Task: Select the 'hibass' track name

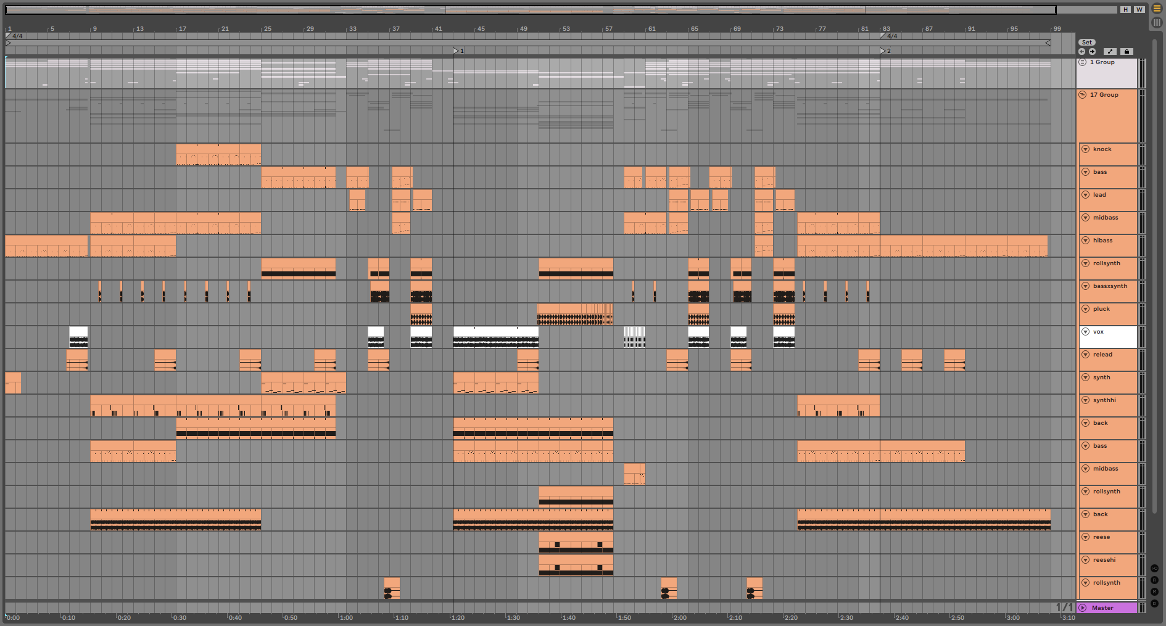Action: 1102,241
